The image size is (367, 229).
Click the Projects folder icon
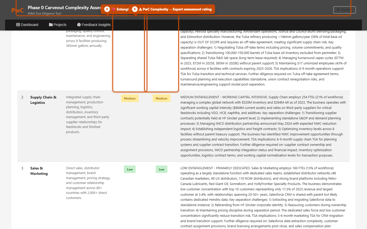click(51, 25)
